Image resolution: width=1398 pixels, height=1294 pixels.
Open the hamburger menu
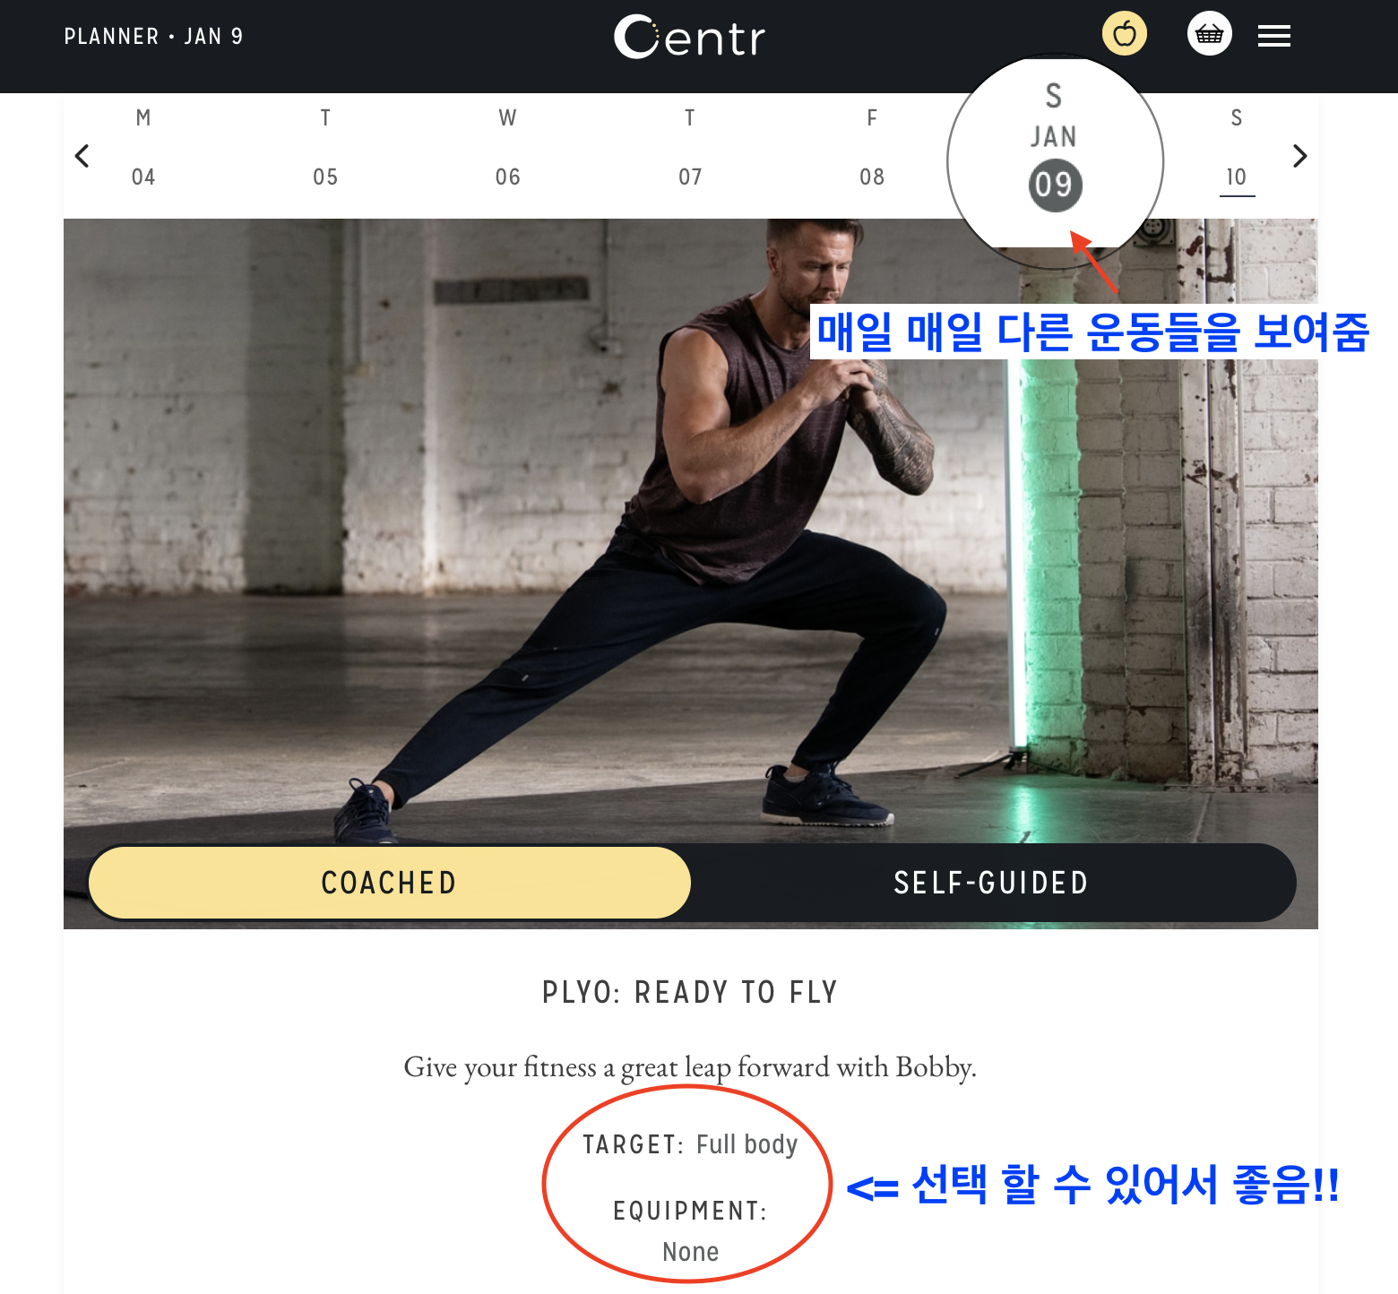point(1273,36)
